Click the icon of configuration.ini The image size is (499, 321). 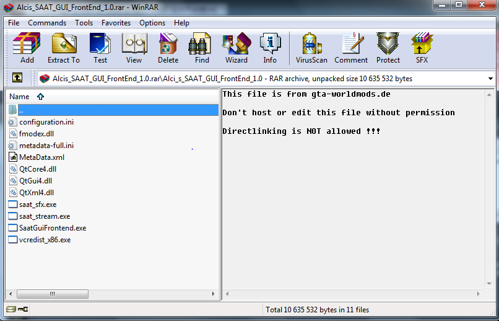coord(12,122)
